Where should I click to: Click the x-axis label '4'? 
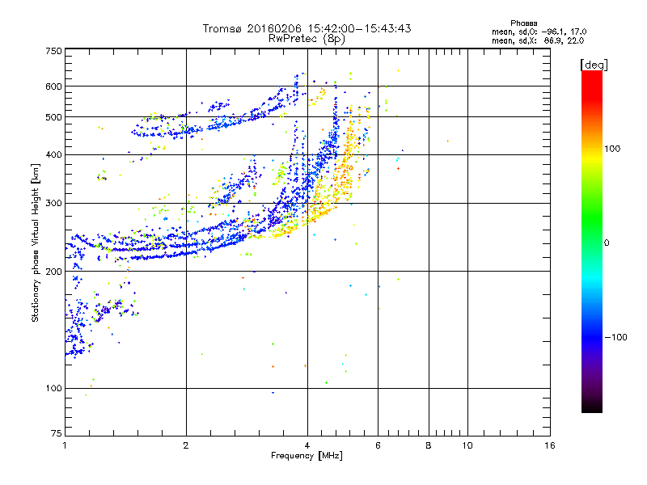pos(307,445)
